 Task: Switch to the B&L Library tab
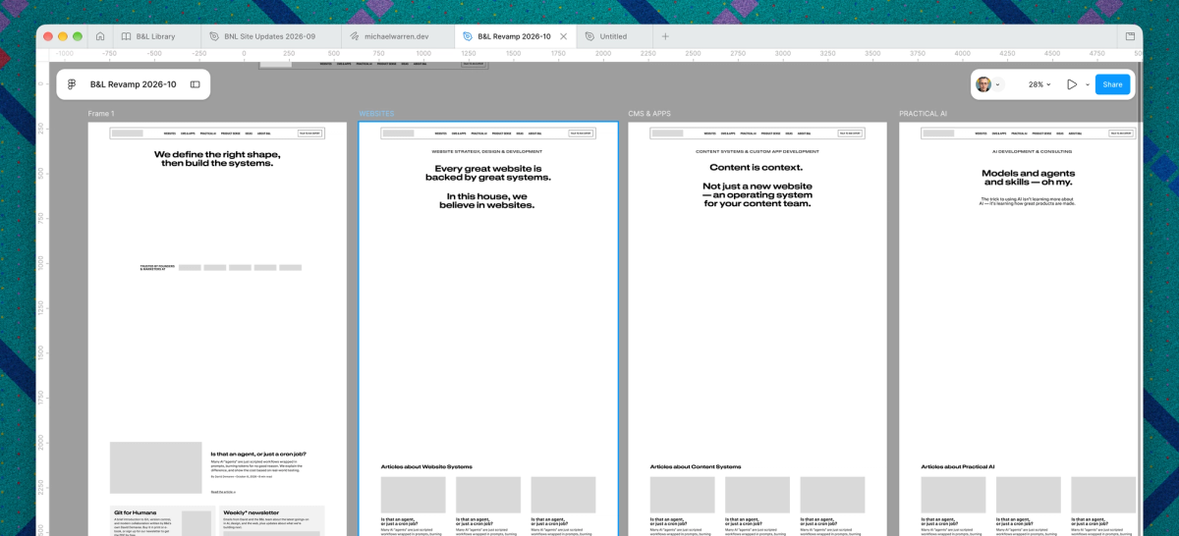click(x=155, y=36)
